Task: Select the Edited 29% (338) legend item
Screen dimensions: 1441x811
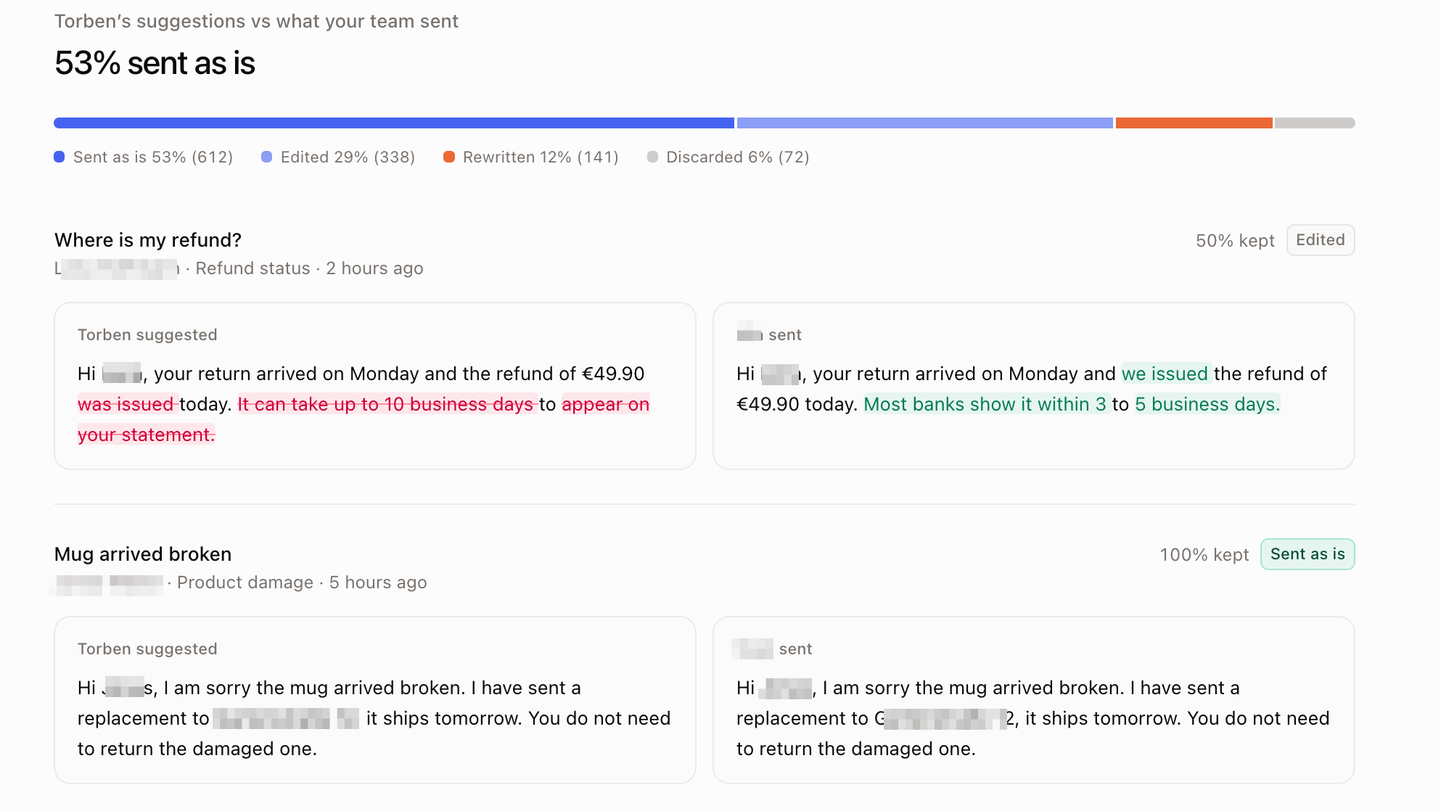Action: tap(338, 157)
